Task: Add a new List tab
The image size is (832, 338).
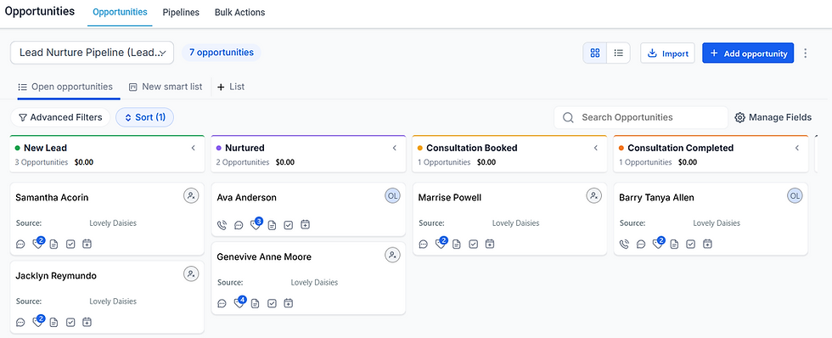Action: (231, 87)
